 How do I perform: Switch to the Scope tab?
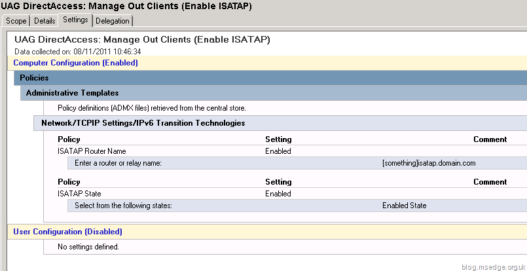(16, 21)
